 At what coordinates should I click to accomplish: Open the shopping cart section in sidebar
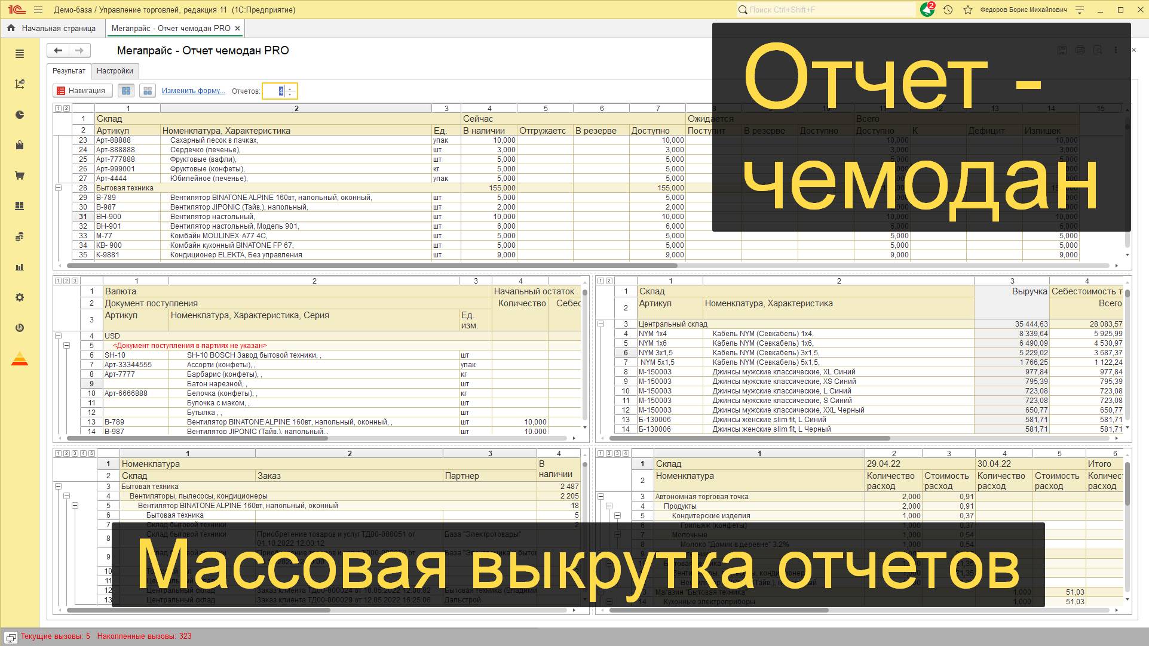click(x=20, y=176)
